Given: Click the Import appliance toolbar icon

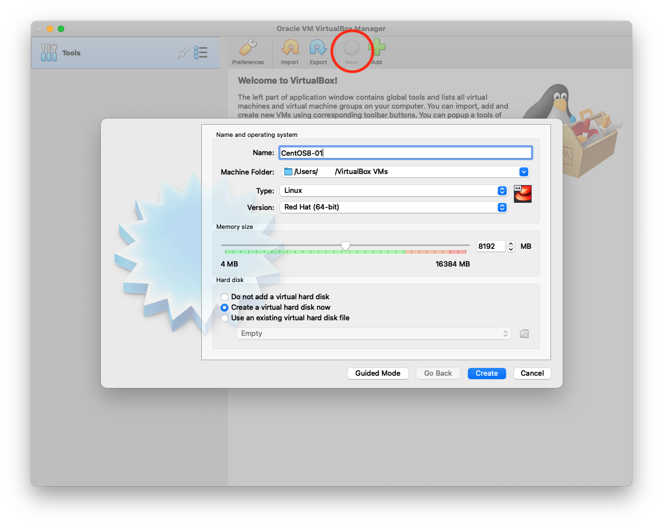Looking at the screenshot, I should coord(289,52).
